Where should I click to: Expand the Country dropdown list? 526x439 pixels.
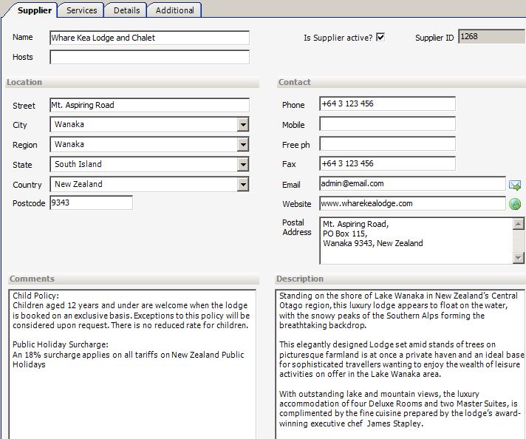pos(243,185)
